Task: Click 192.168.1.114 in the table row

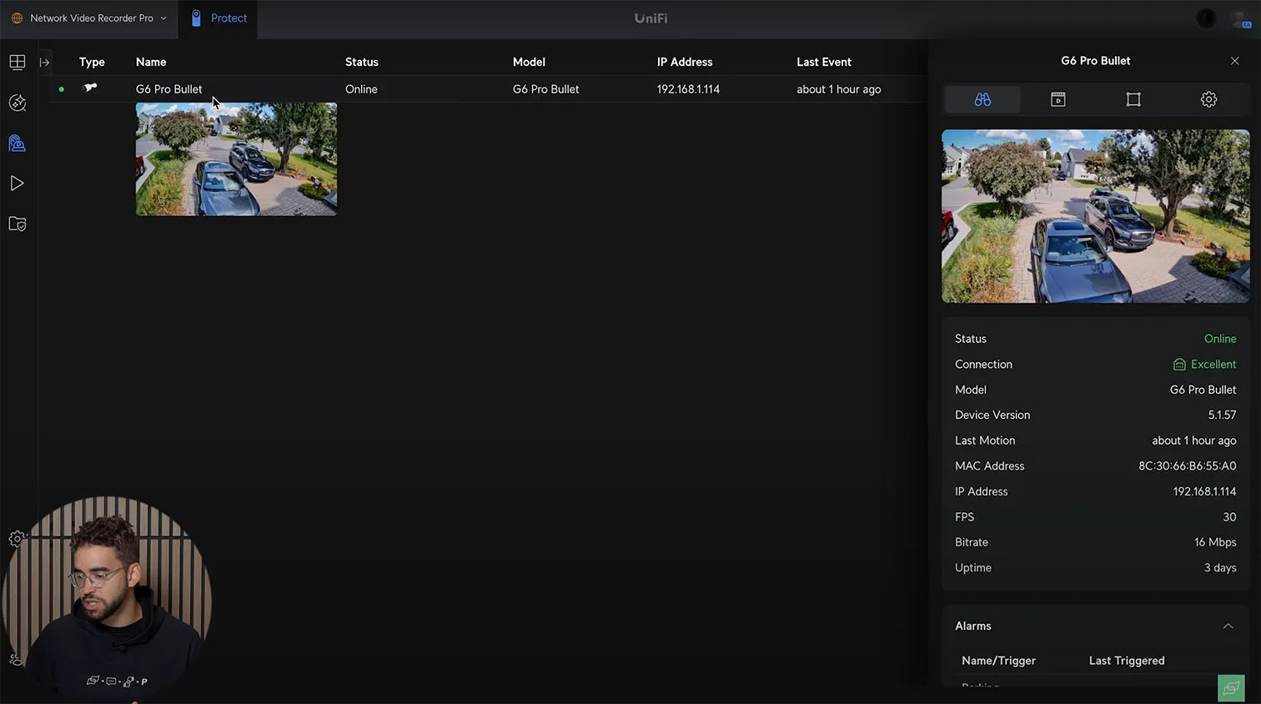Action: (x=688, y=89)
